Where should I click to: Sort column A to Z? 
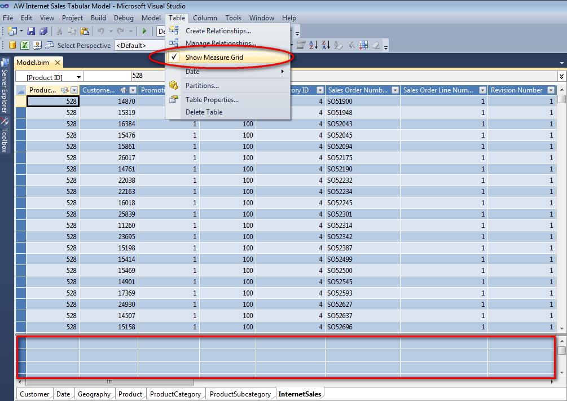(x=314, y=45)
